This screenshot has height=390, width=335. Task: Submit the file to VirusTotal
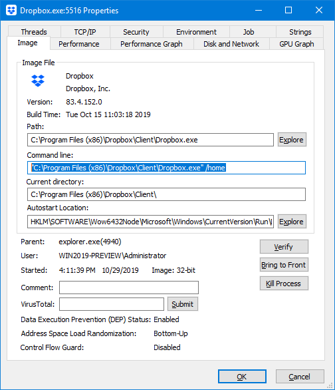coord(183,304)
